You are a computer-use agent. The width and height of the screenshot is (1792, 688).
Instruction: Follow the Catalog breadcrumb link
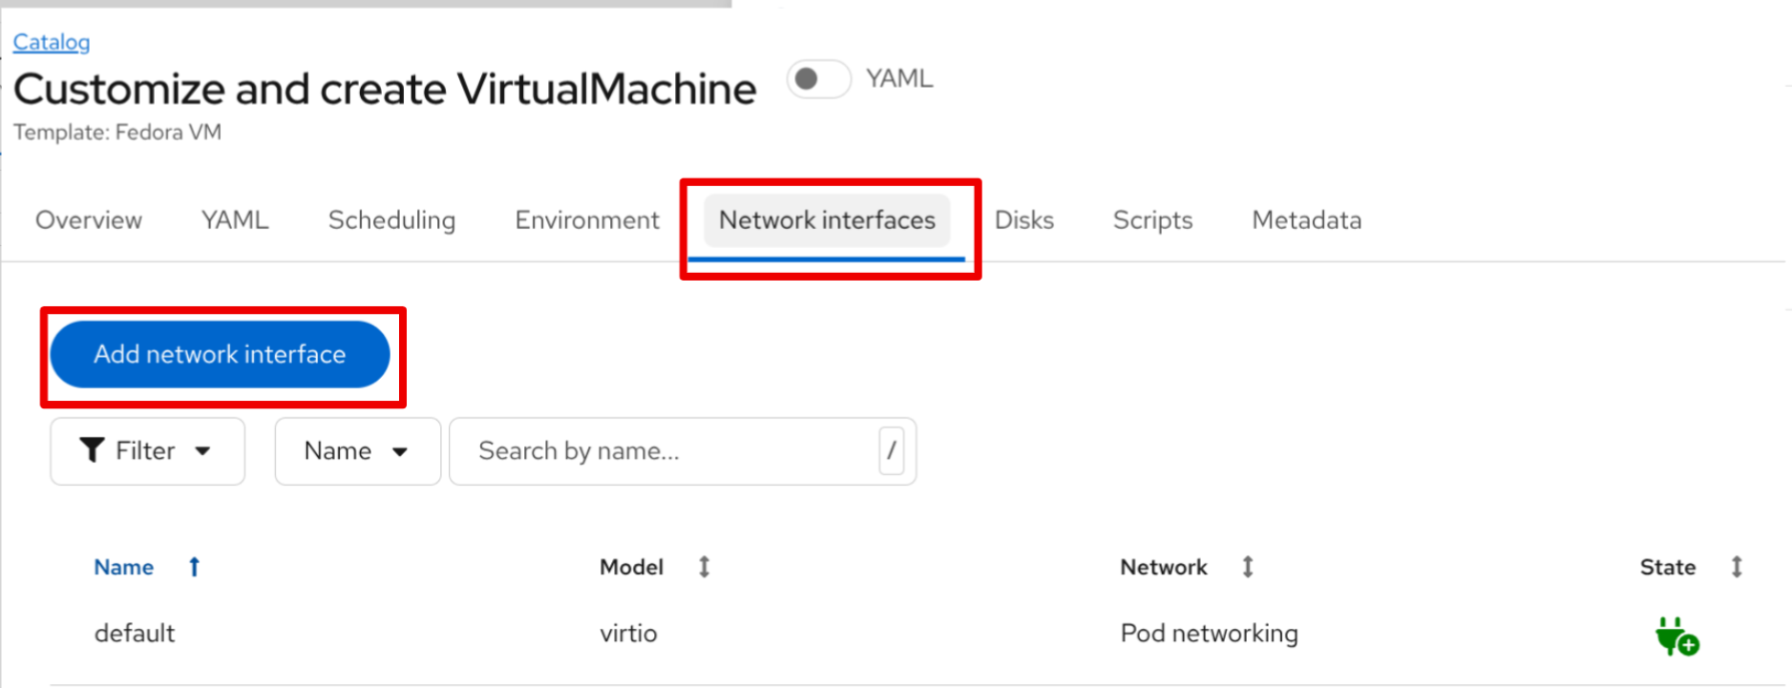coord(52,42)
